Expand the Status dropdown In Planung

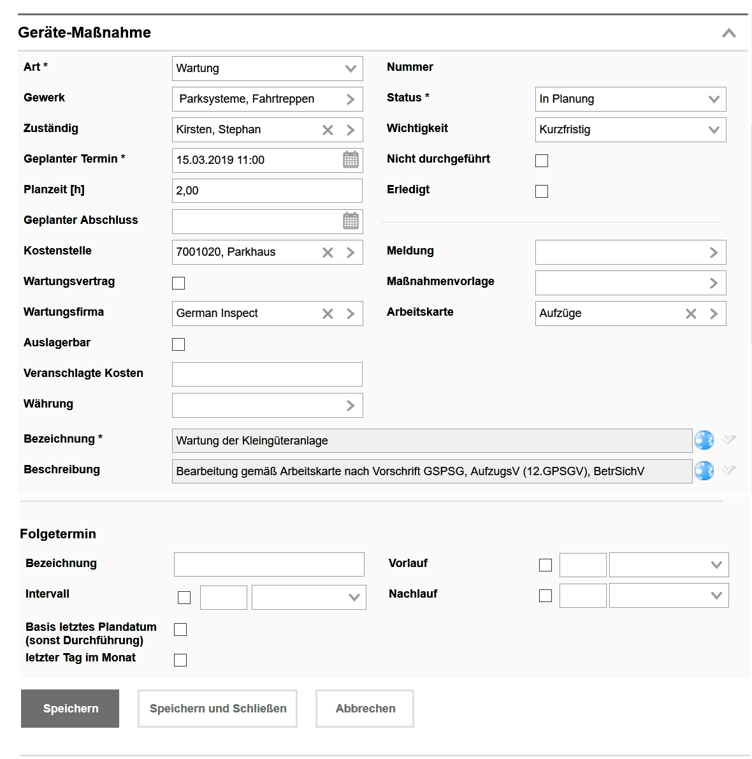coord(630,99)
